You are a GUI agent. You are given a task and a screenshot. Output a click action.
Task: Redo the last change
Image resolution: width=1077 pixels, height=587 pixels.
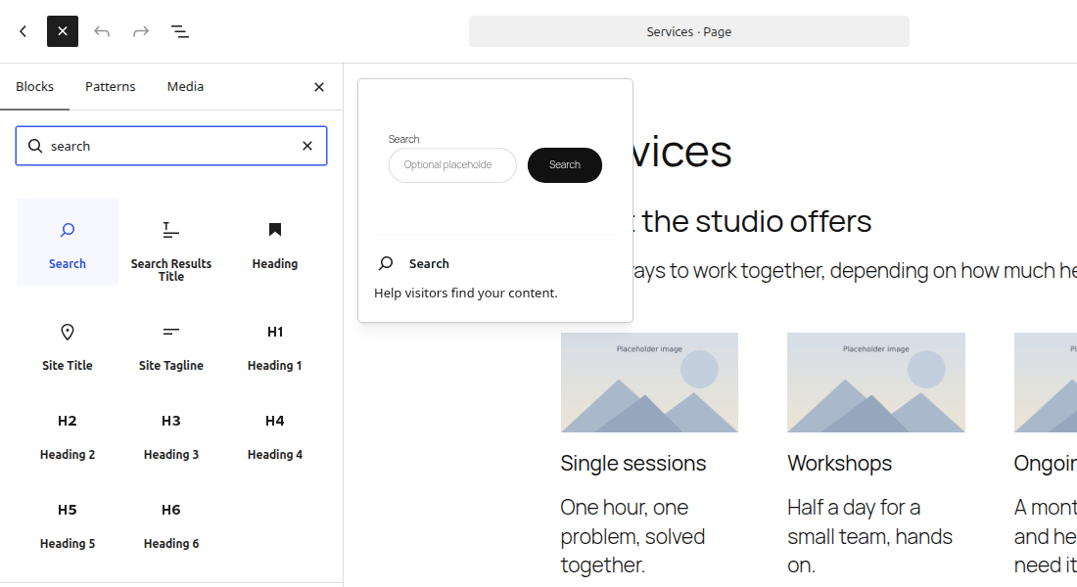[141, 31]
